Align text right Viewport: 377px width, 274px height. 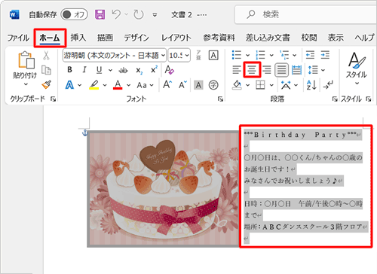tap(266, 70)
